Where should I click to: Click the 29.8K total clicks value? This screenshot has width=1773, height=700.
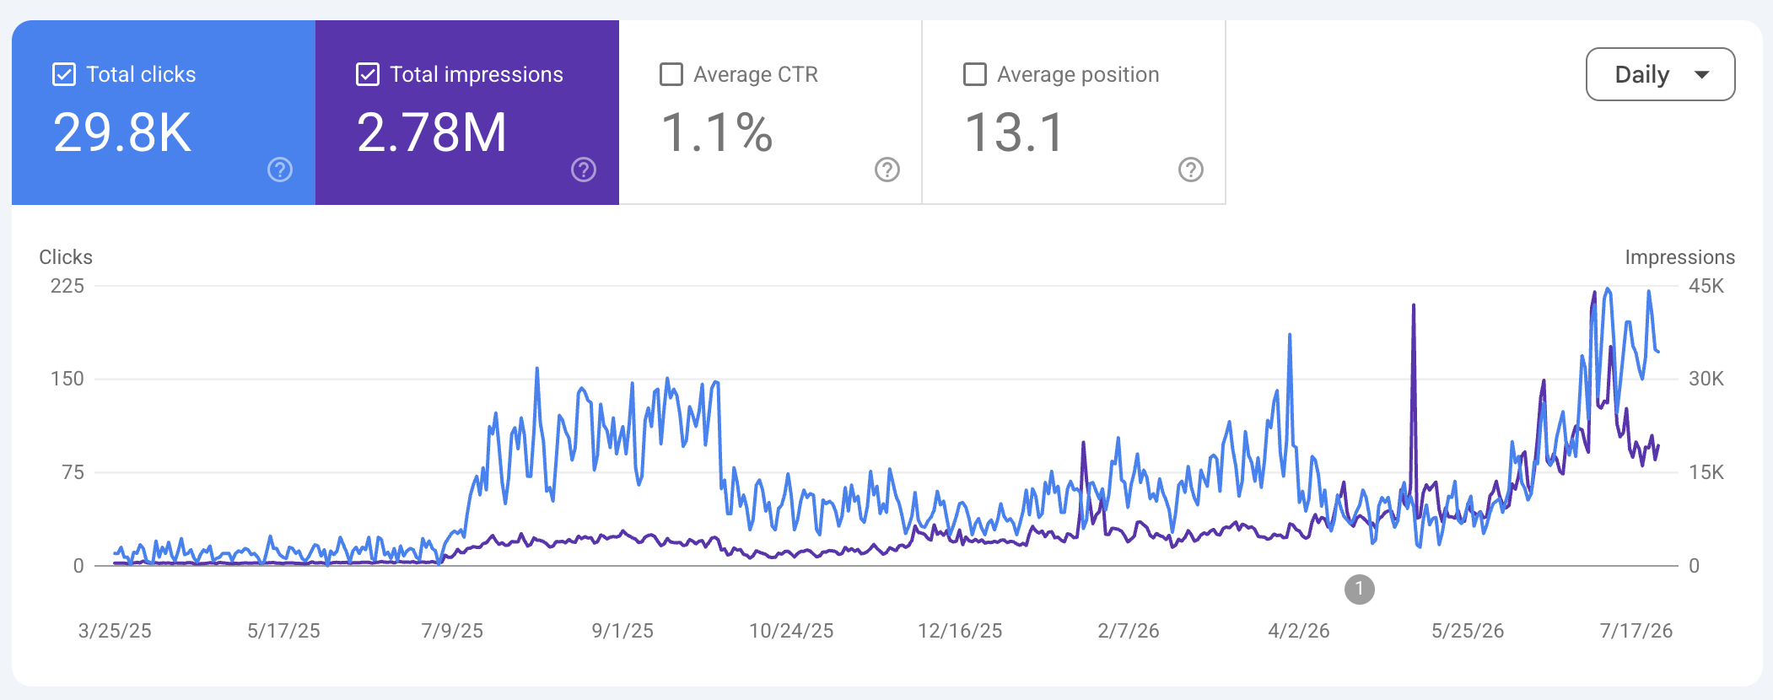pyautogui.click(x=123, y=133)
